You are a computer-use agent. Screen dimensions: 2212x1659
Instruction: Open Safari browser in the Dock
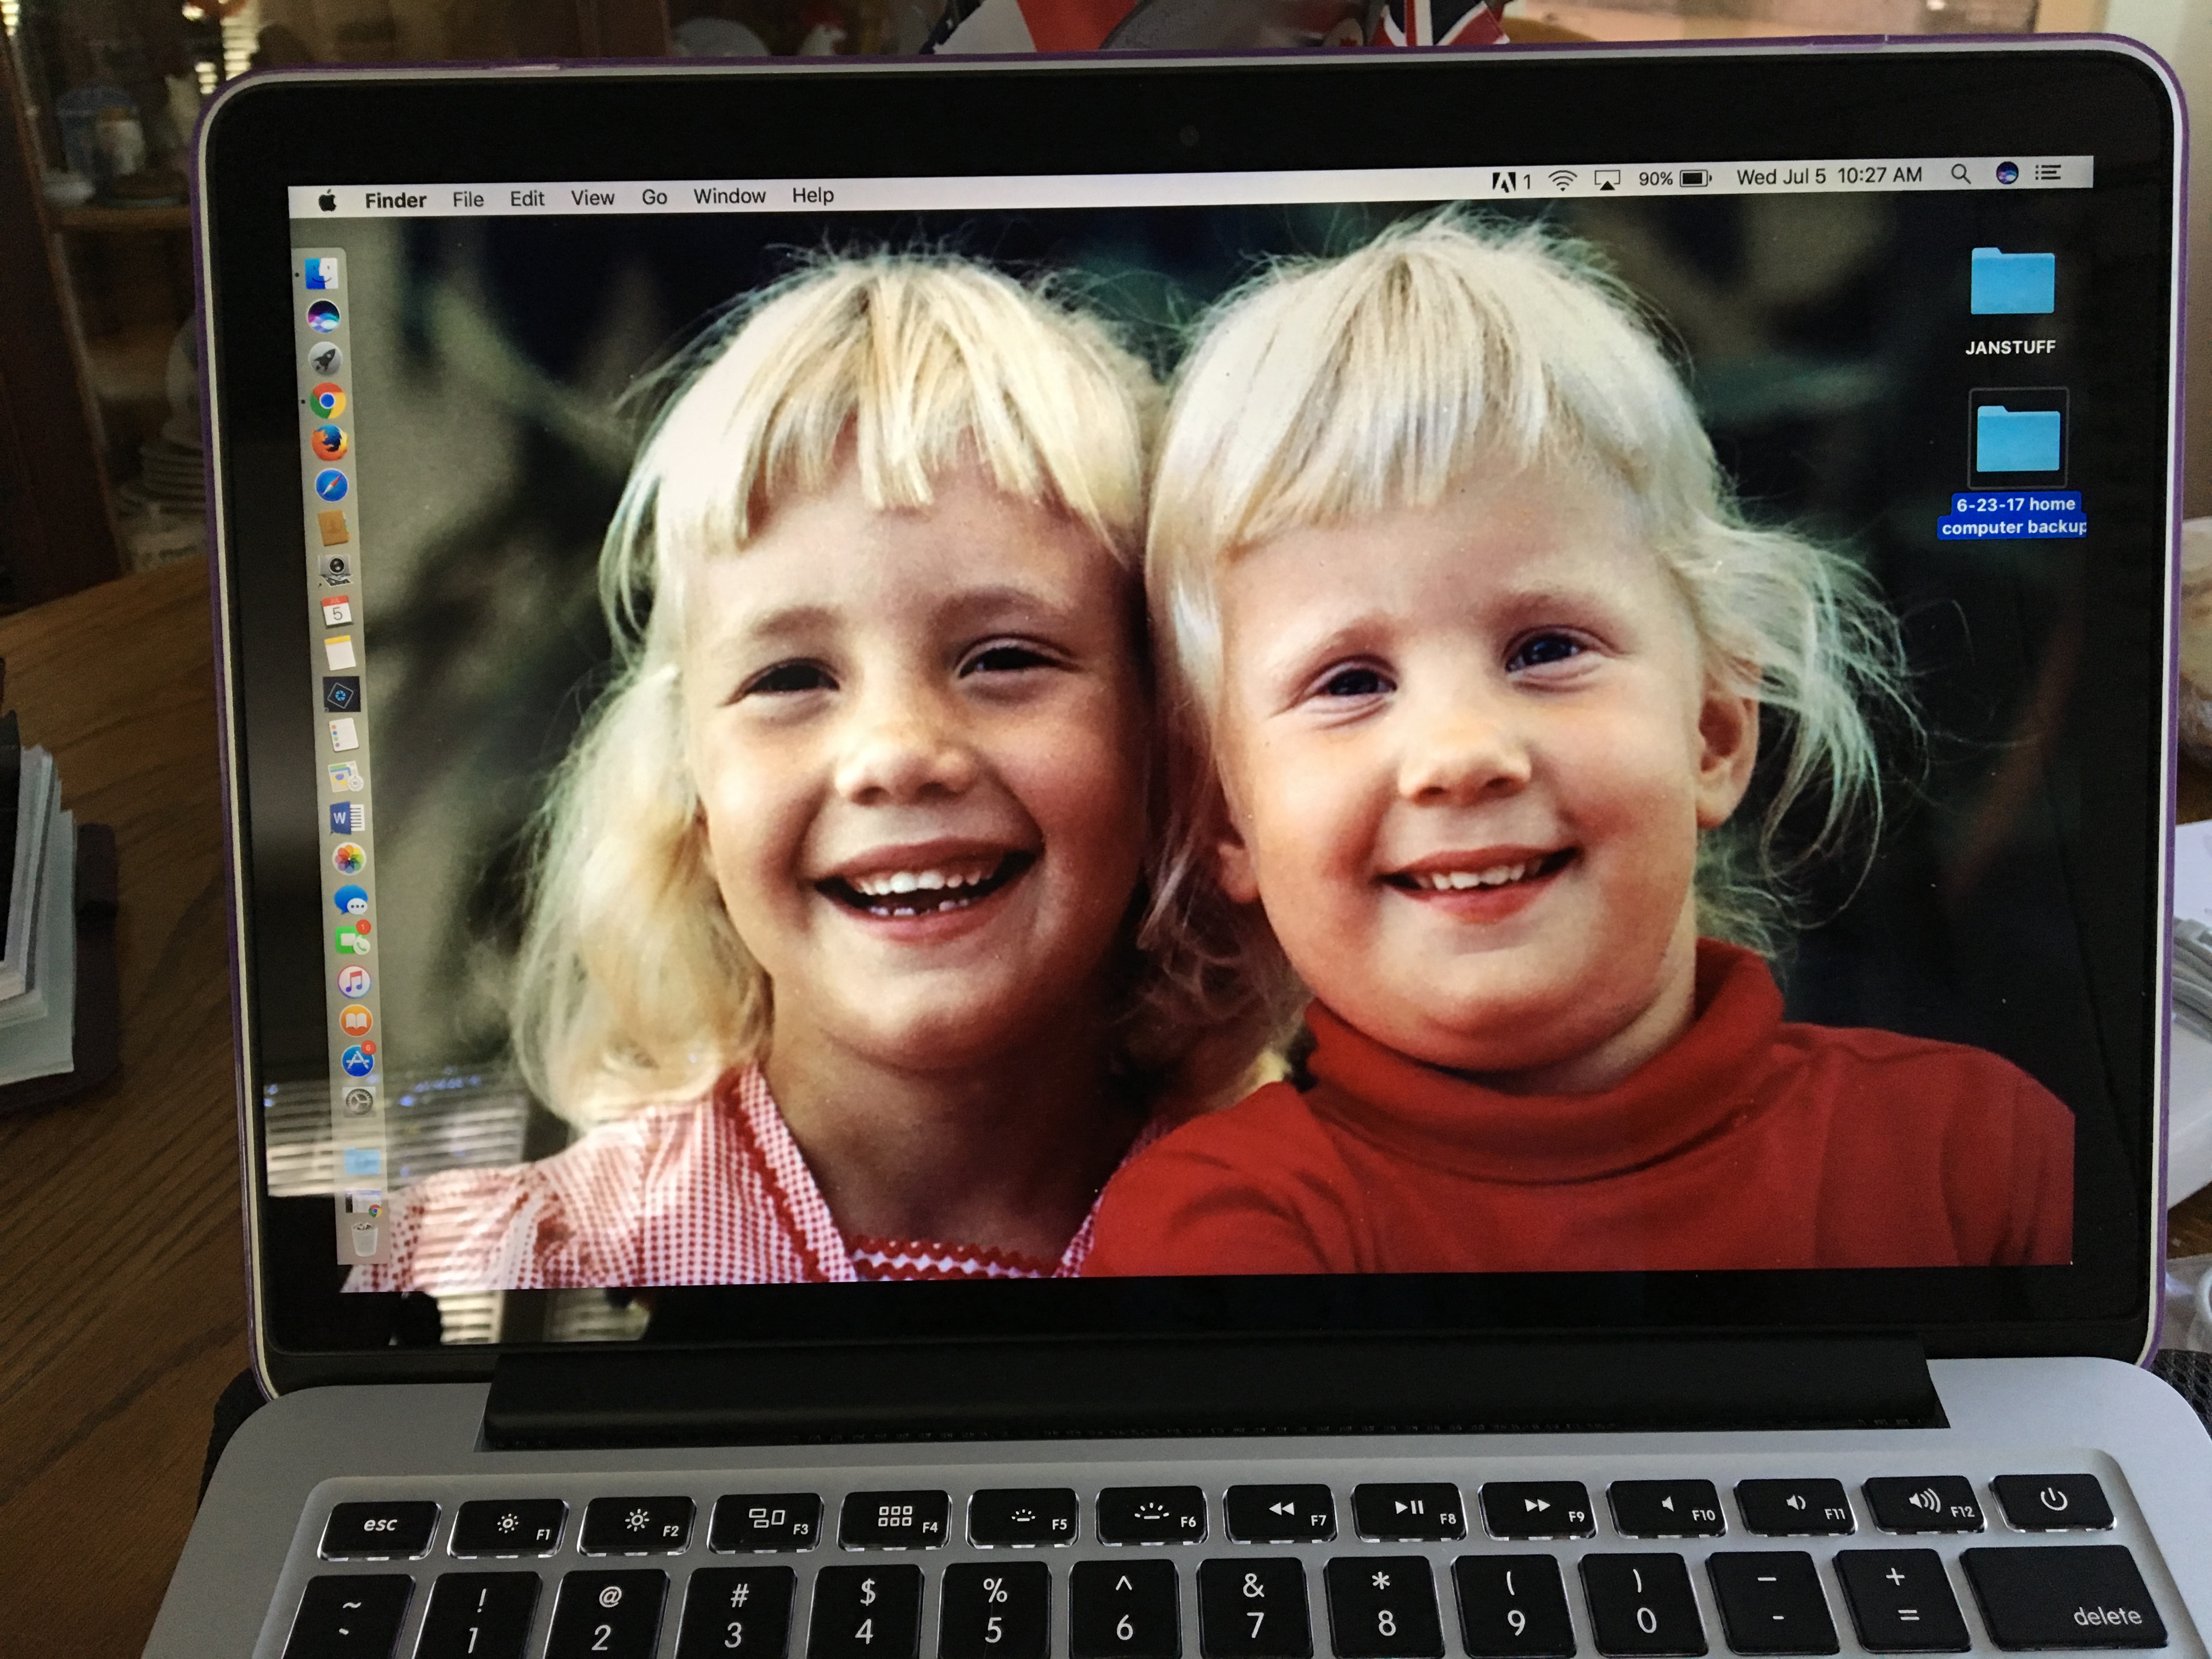tap(331, 486)
